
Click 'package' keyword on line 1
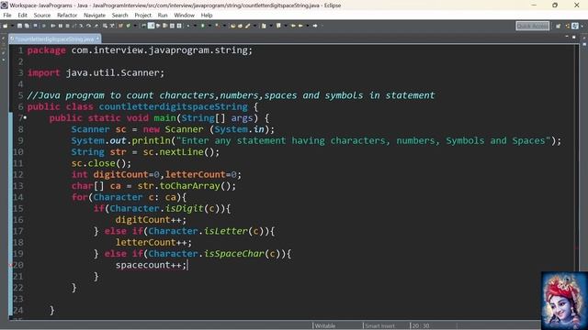point(46,50)
